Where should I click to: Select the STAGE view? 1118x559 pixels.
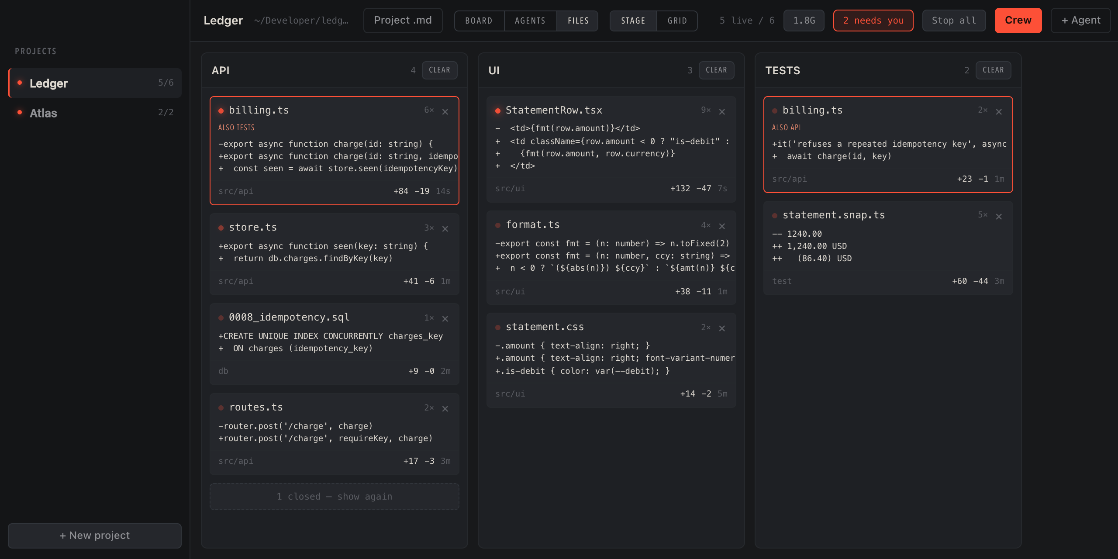pos(633,21)
